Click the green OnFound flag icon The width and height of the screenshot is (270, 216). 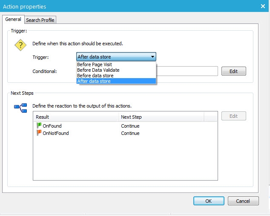tap(39, 126)
